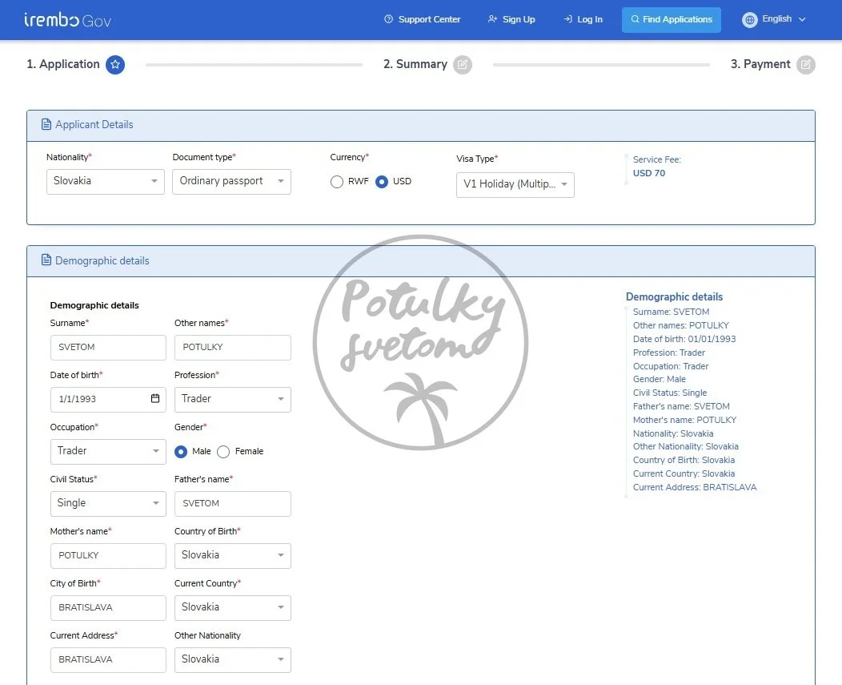This screenshot has width=842, height=685.
Task: Open the Document type dropdown
Action: point(231,182)
